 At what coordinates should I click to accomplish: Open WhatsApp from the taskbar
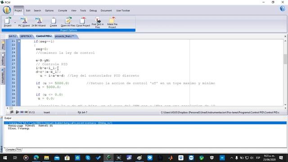click(77, 158)
